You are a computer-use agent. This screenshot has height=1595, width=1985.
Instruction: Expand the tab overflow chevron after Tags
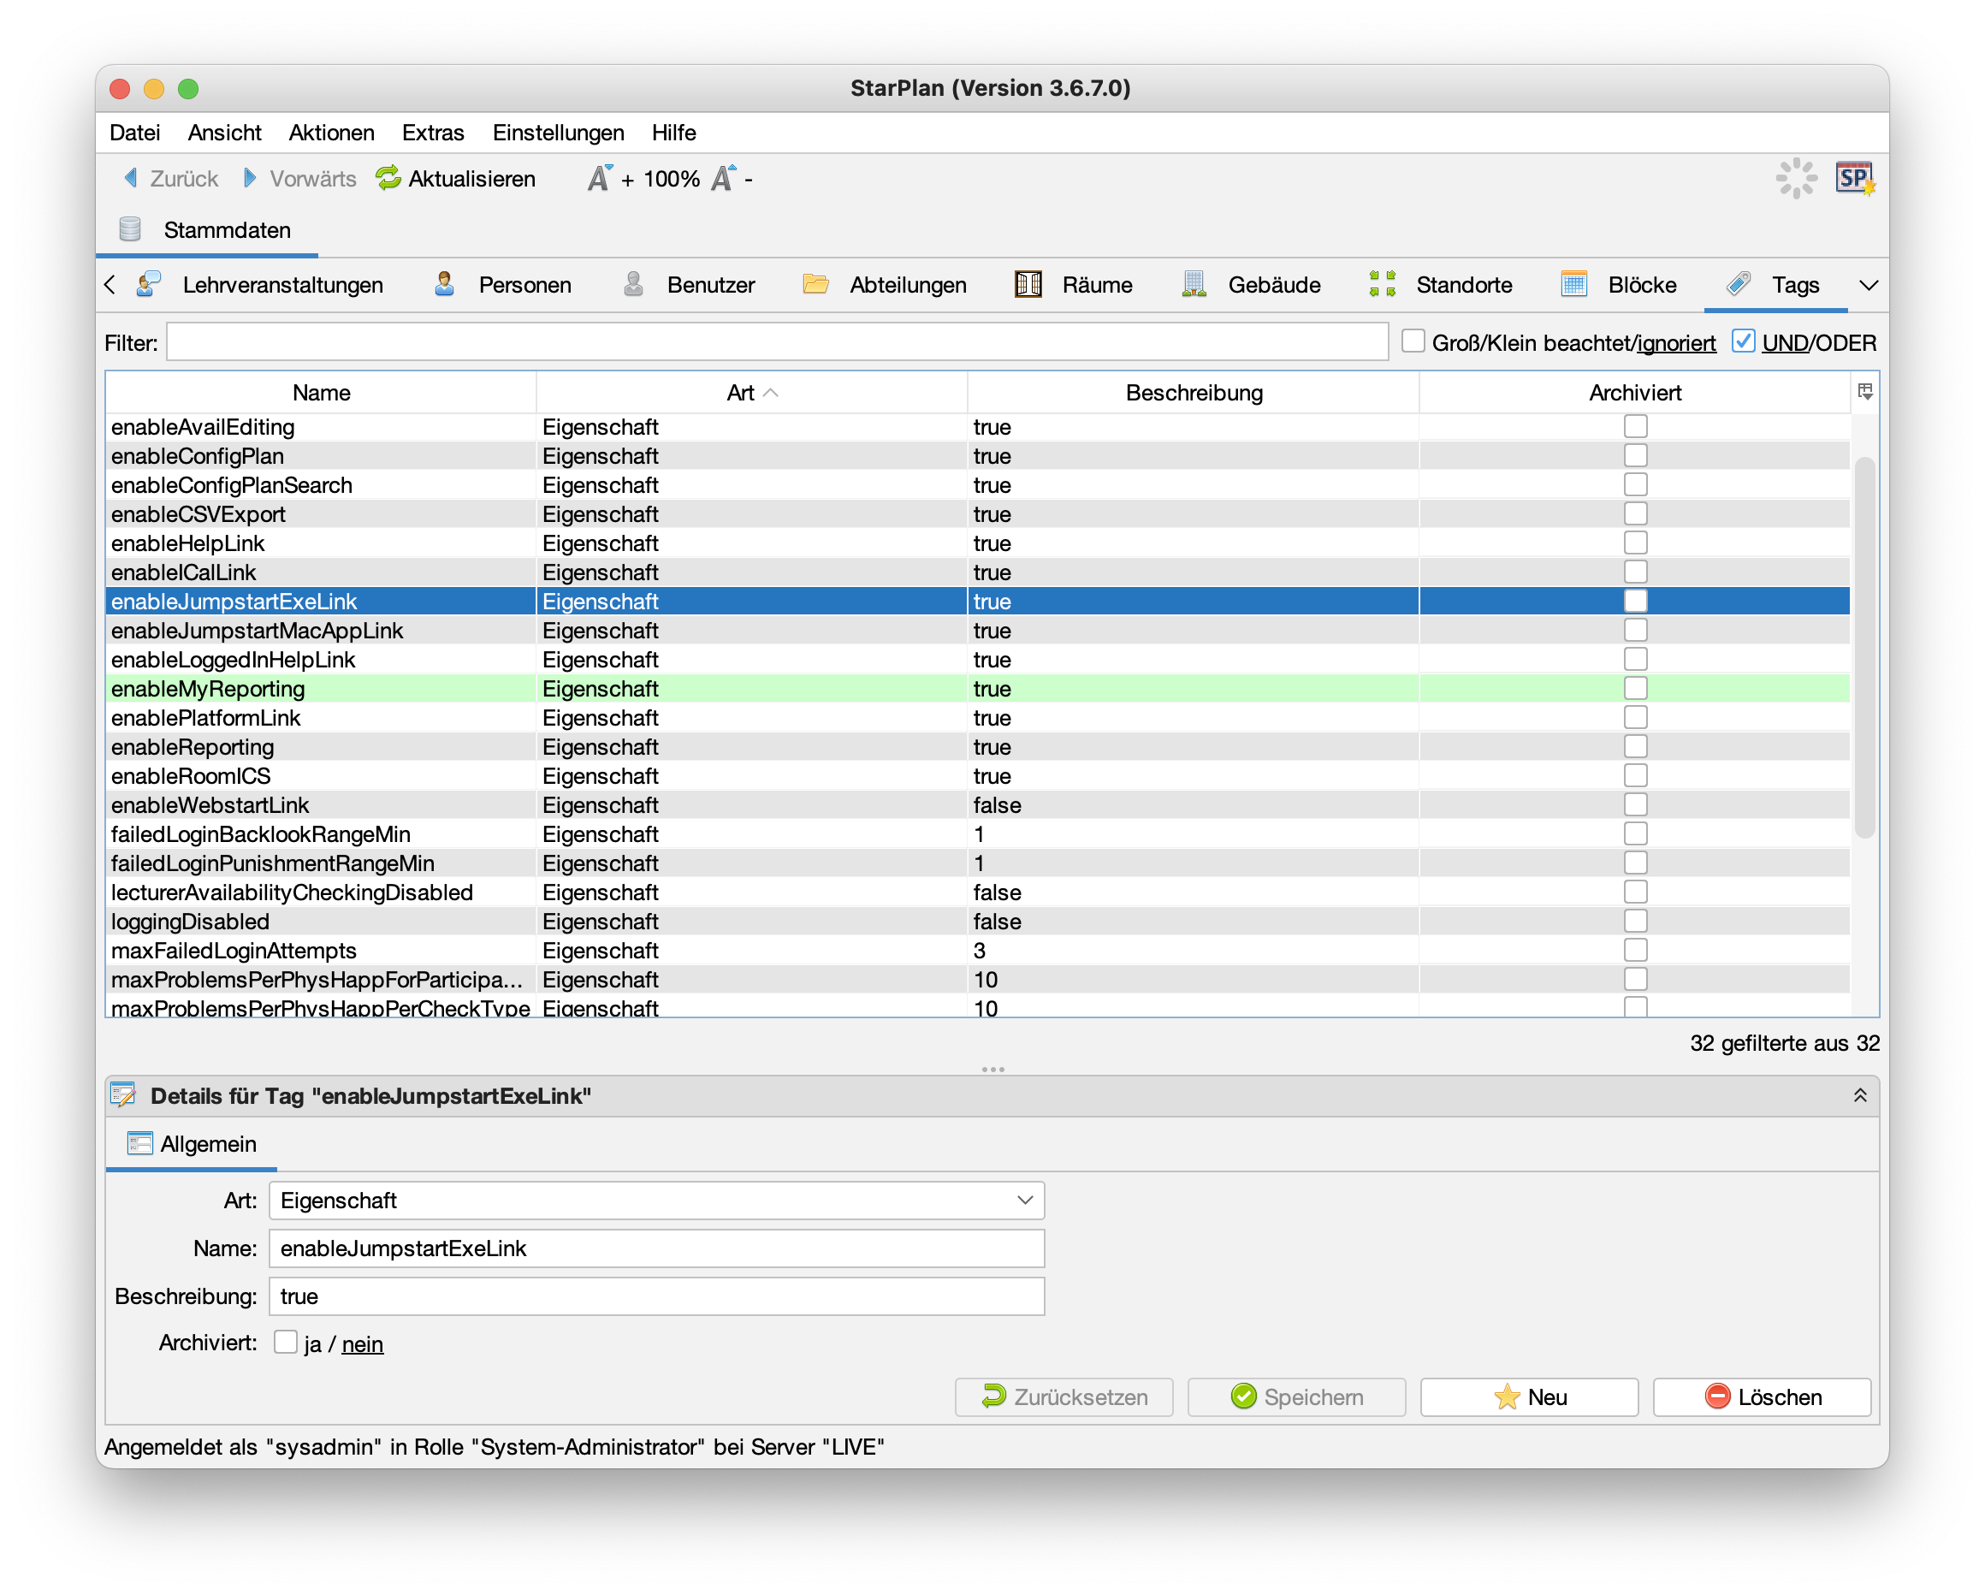pos(1868,285)
